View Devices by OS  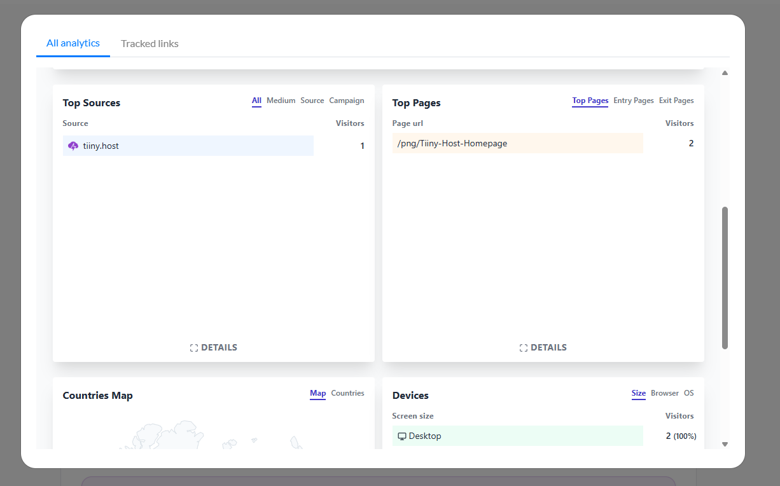pos(689,393)
